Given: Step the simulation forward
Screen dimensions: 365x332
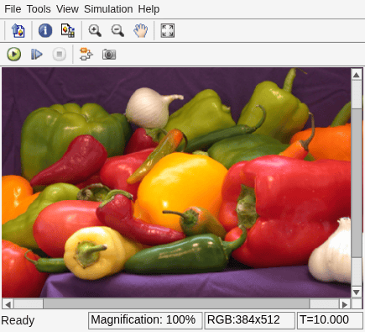Looking at the screenshot, I should [x=37, y=54].
